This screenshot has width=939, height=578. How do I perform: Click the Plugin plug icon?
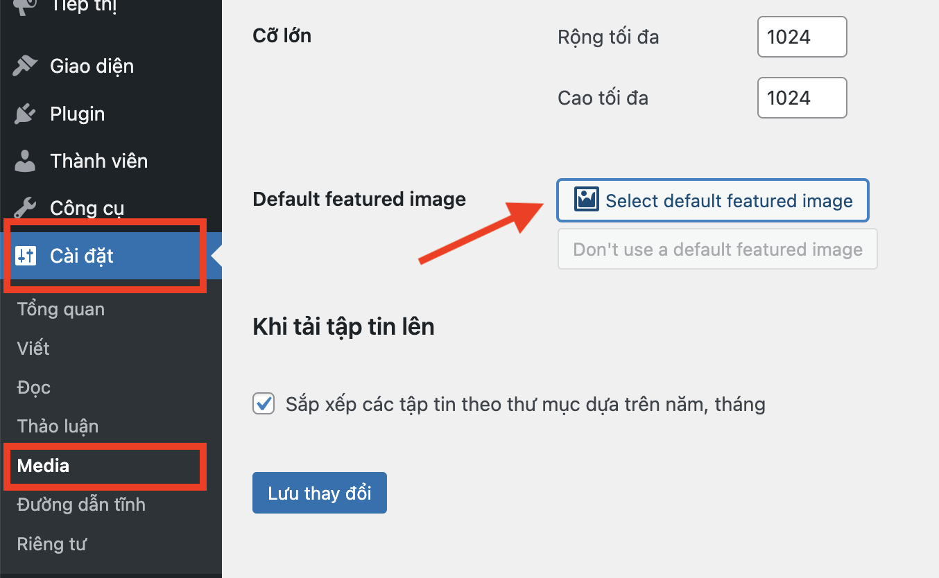pyautogui.click(x=25, y=114)
